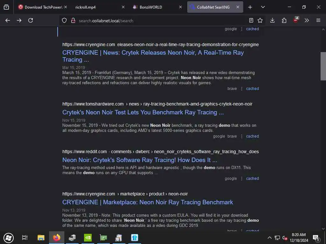The height and width of the screenshot is (244, 326).
Task: Open the Extensions puzzle icon
Action: coord(284,20)
